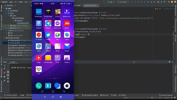Expand the java (generated) folder
The height and width of the screenshot is (100, 177).
click(x=6, y=31)
